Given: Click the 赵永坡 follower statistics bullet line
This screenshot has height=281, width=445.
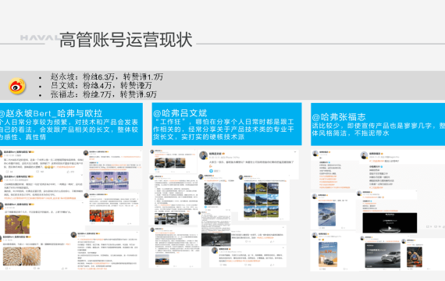Looking at the screenshot, I should click(x=107, y=76).
